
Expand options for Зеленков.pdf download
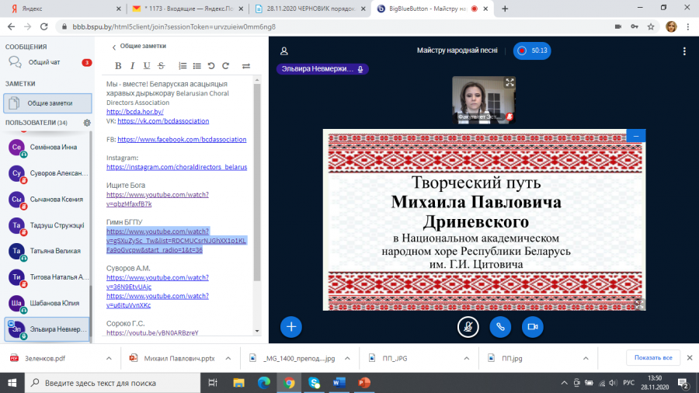(109, 358)
